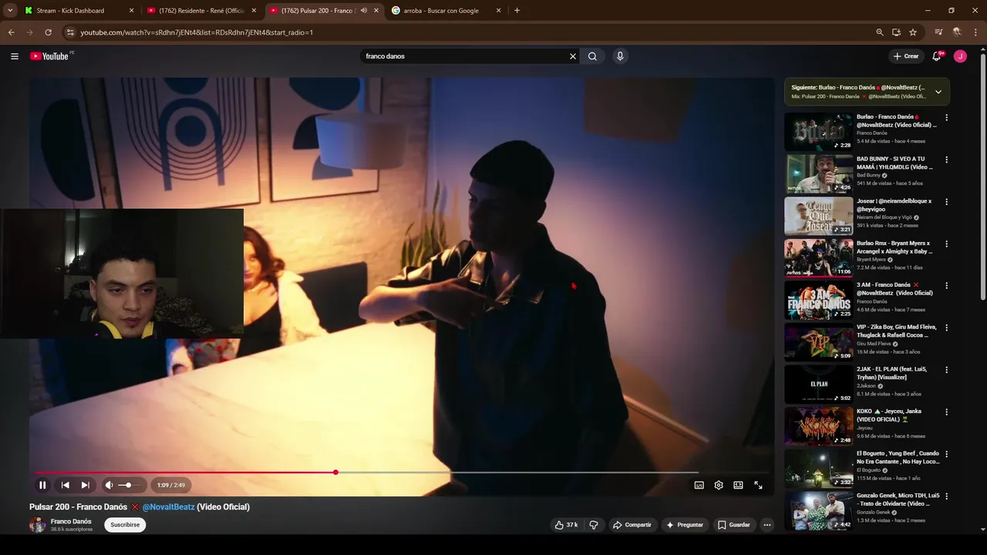Mute the video with speaker icon
Viewport: 987px width, 555px height.
[109, 485]
